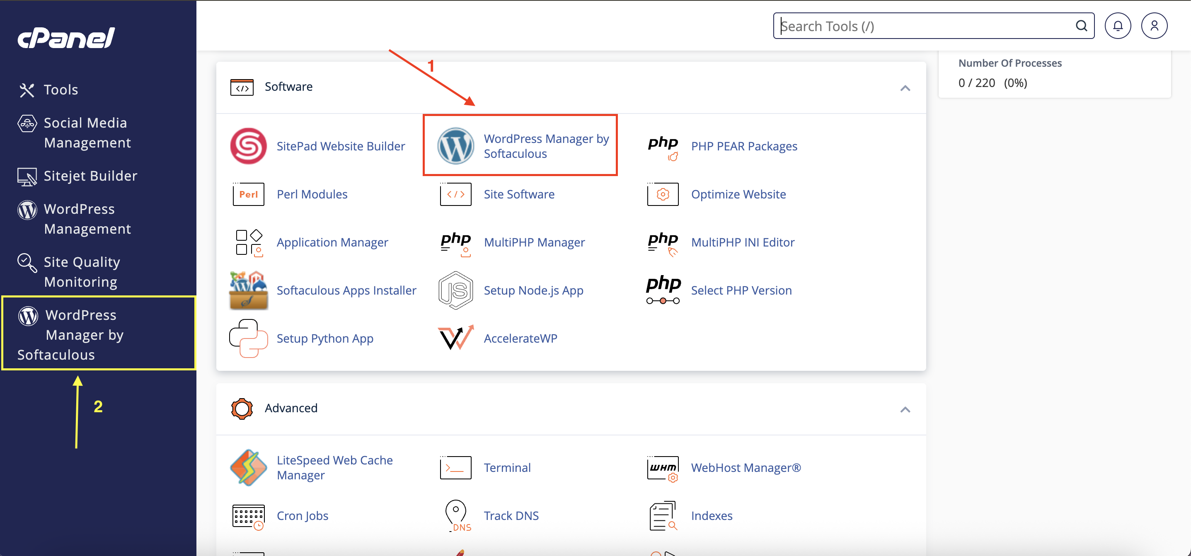
Task: Open the Select PHP Version icon
Action: [x=663, y=289]
